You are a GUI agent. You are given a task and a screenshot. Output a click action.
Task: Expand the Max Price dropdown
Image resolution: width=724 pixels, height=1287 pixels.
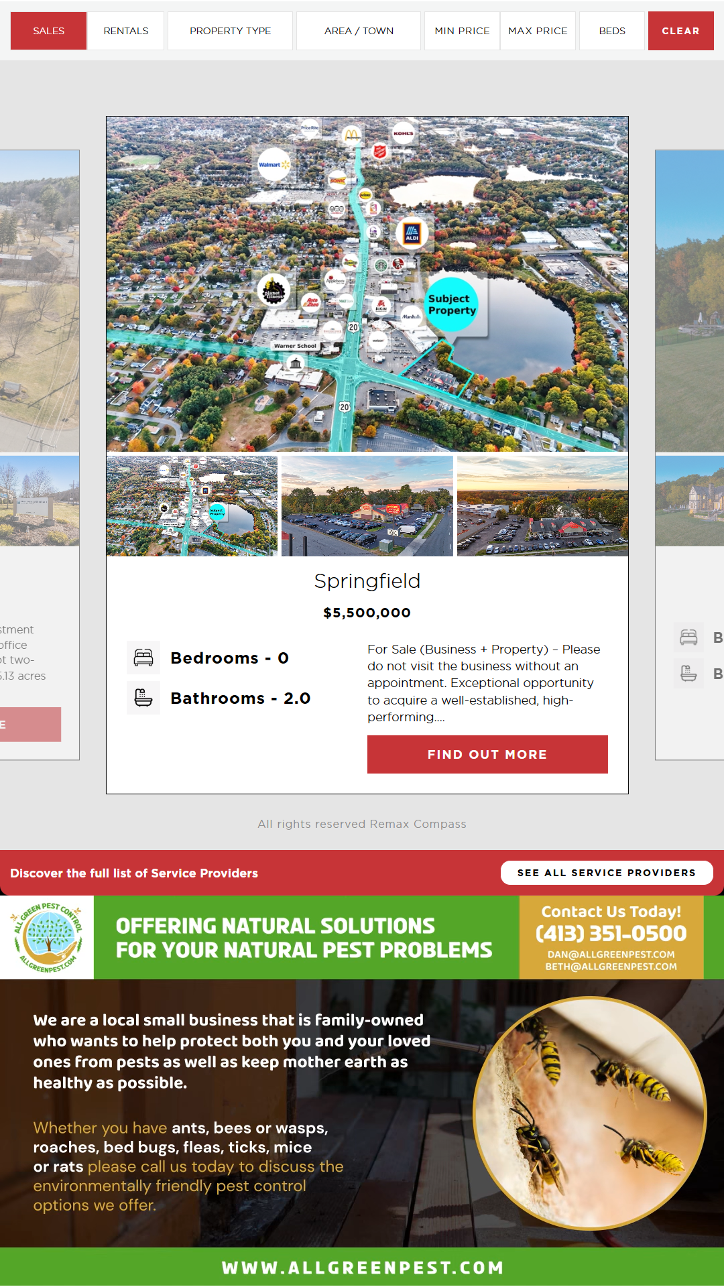538,31
